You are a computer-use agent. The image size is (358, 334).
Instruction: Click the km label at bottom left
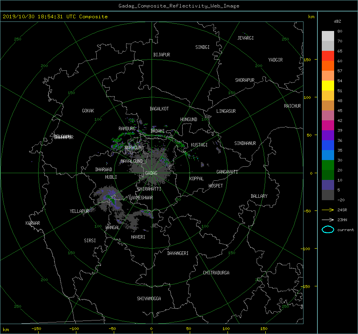click(6, 330)
